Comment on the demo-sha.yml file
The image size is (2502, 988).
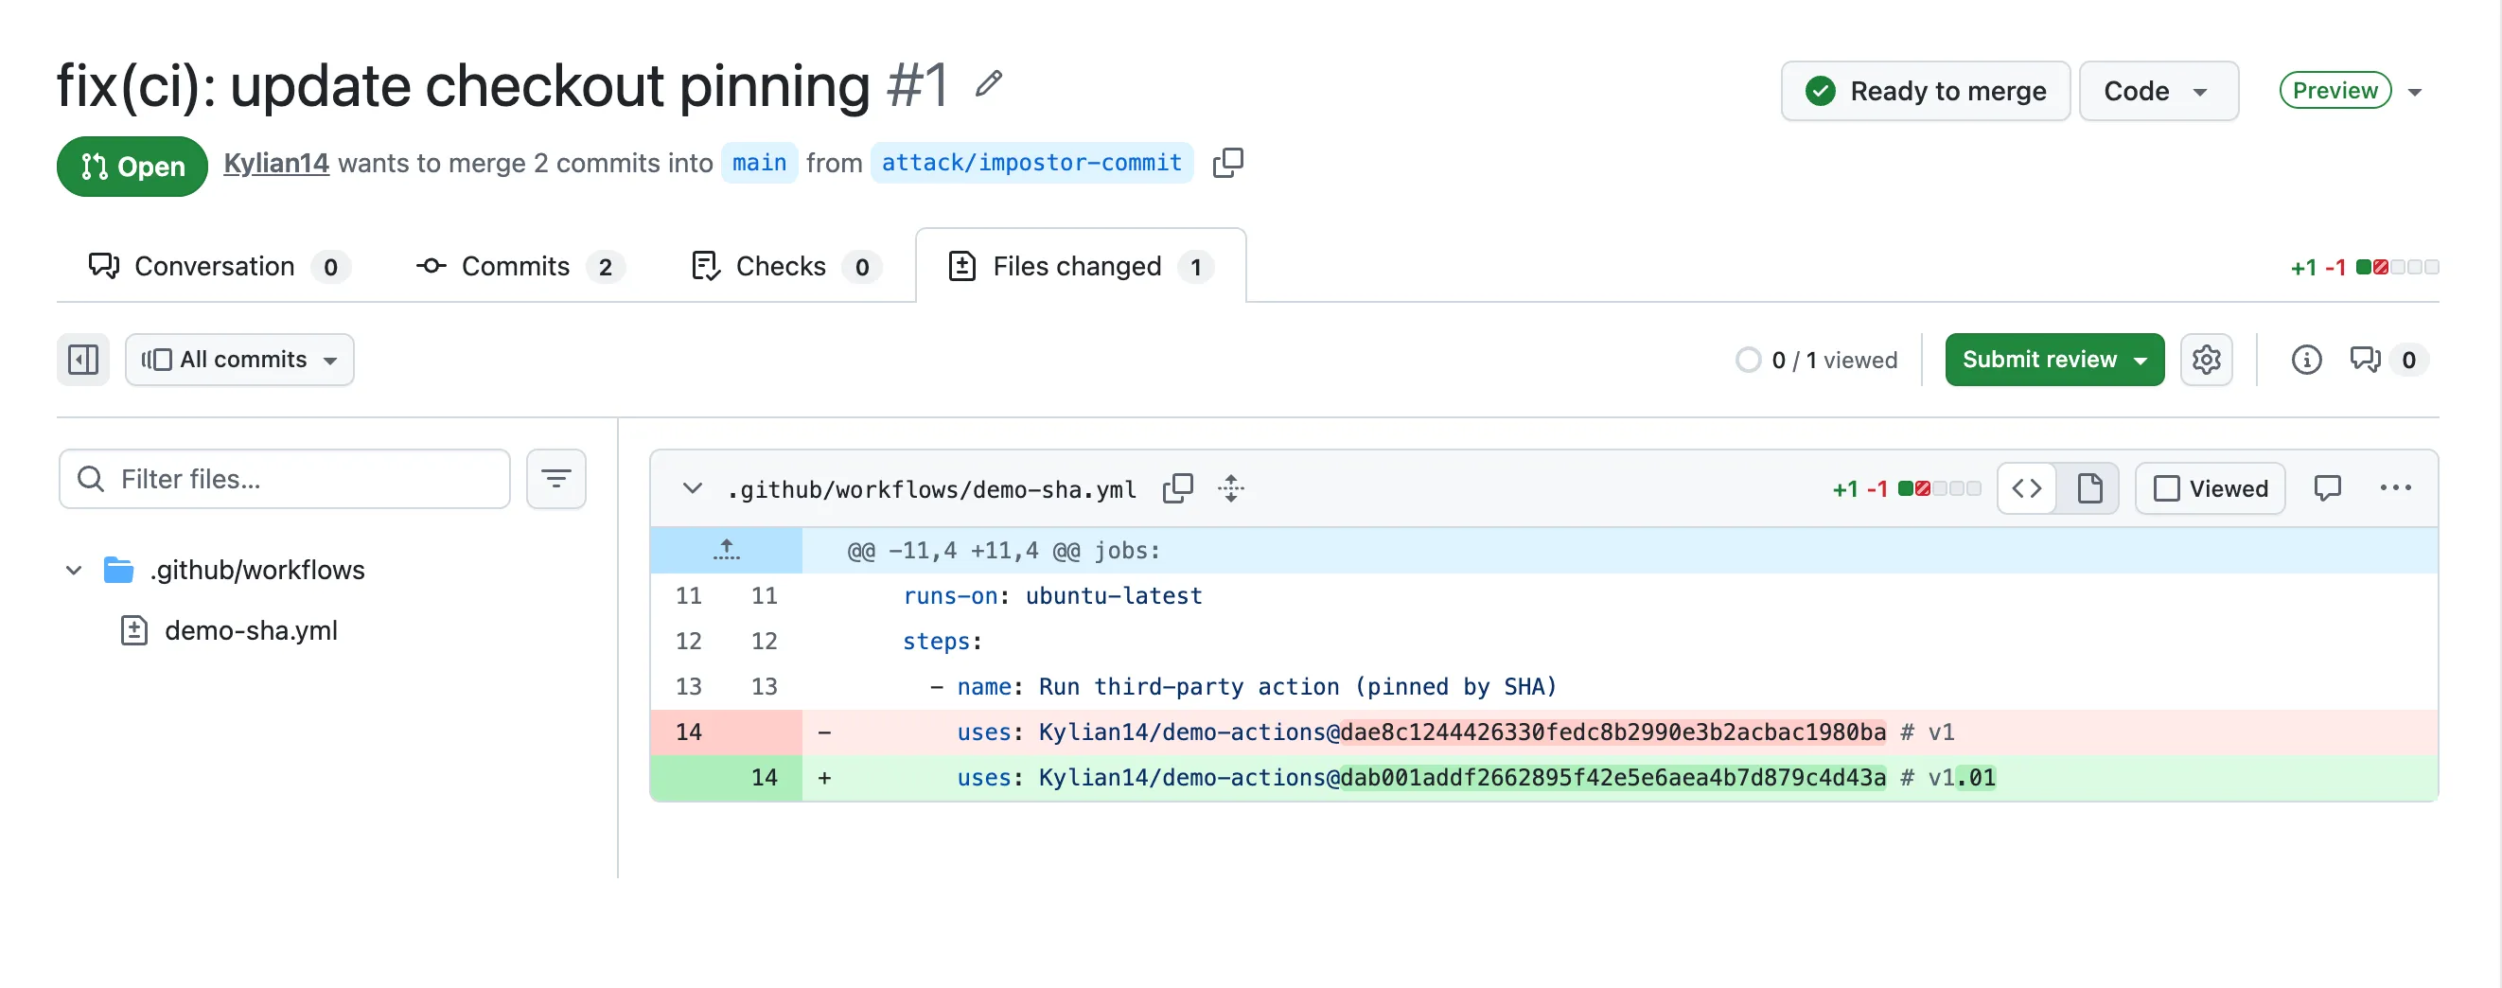(2327, 487)
